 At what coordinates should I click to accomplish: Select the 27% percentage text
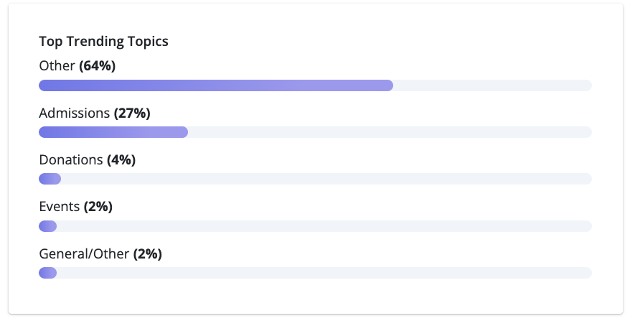click(131, 113)
